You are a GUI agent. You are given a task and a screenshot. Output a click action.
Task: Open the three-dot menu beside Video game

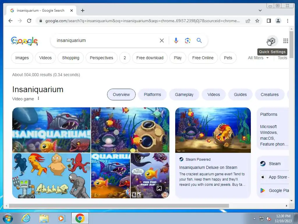click(x=38, y=99)
